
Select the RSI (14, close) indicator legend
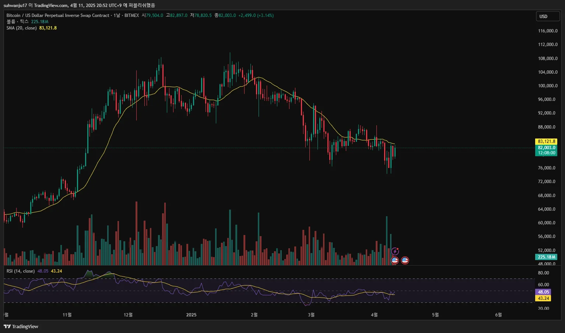point(21,271)
